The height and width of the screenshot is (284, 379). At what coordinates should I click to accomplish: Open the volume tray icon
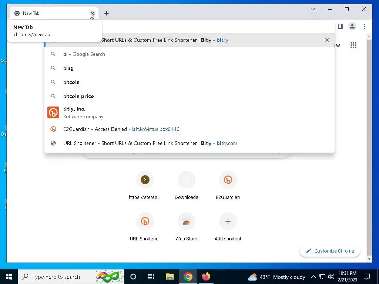pos(331,277)
